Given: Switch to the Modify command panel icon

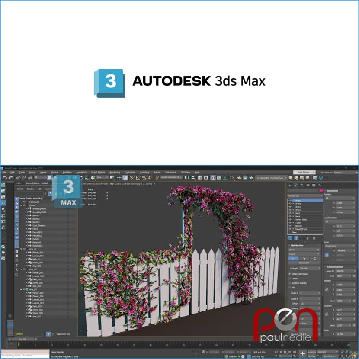Looking at the screenshot, I should pos(296,185).
